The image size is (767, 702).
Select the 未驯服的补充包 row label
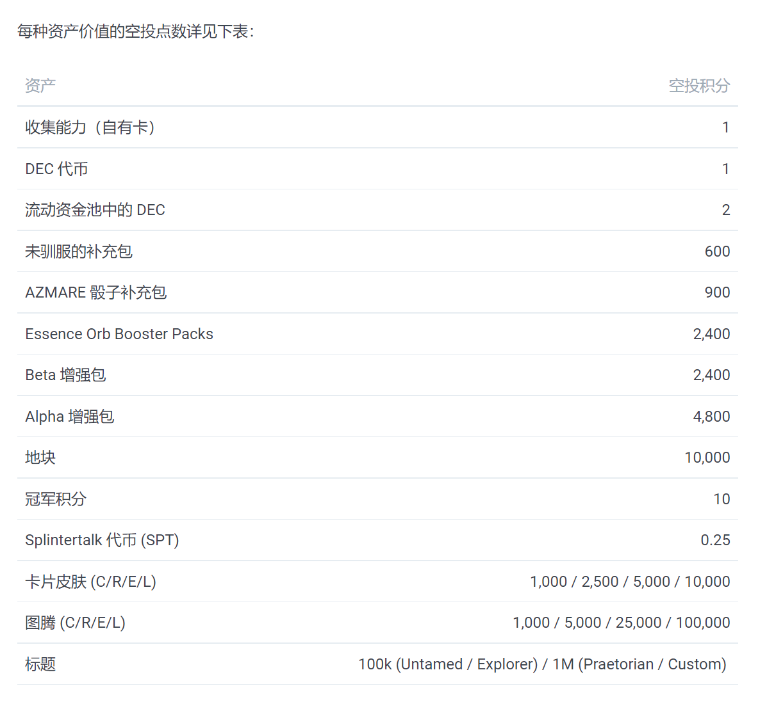[x=79, y=251]
